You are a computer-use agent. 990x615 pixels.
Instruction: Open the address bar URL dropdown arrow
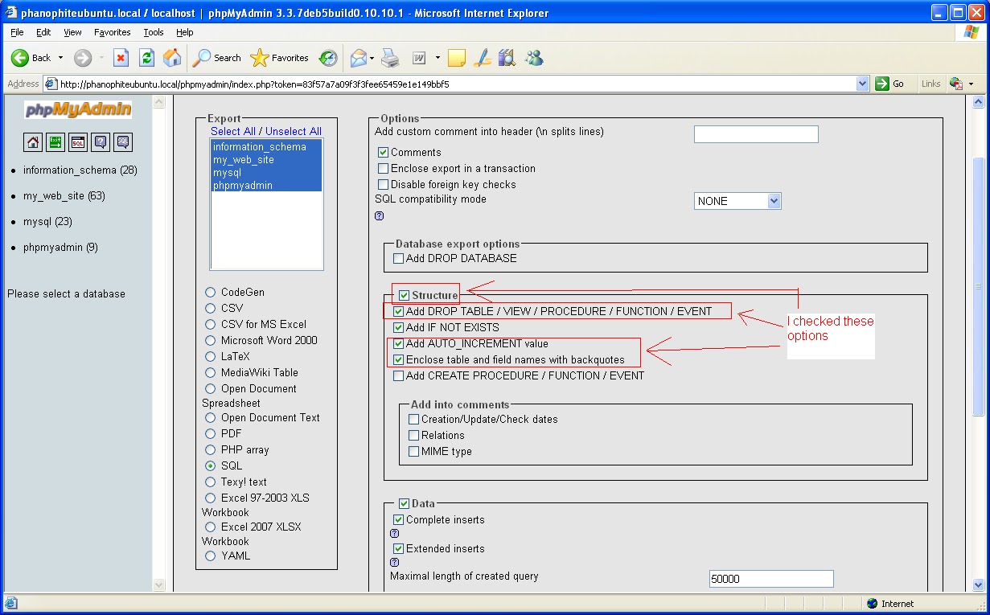(x=863, y=84)
